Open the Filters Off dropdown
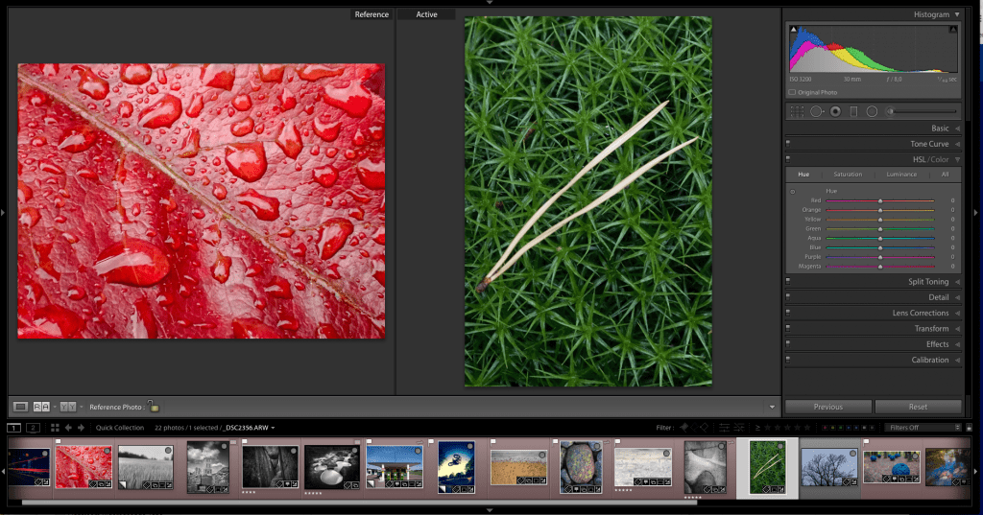Viewport: 983px width, 515px height. tap(923, 428)
